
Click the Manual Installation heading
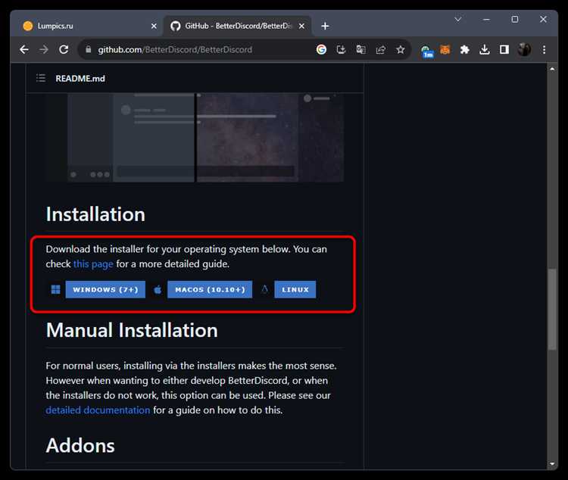click(x=132, y=330)
